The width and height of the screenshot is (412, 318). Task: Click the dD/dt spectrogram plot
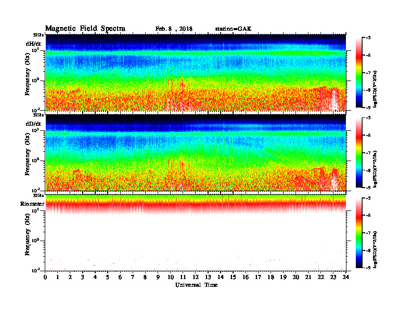(196, 152)
